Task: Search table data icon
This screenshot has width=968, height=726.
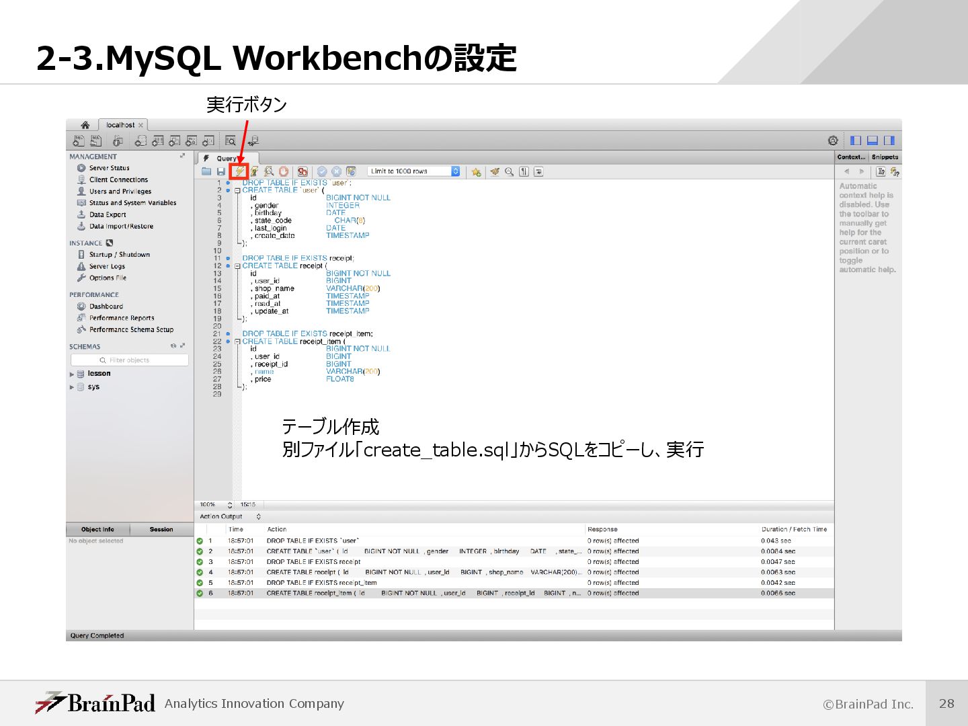Action: click(x=231, y=140)
